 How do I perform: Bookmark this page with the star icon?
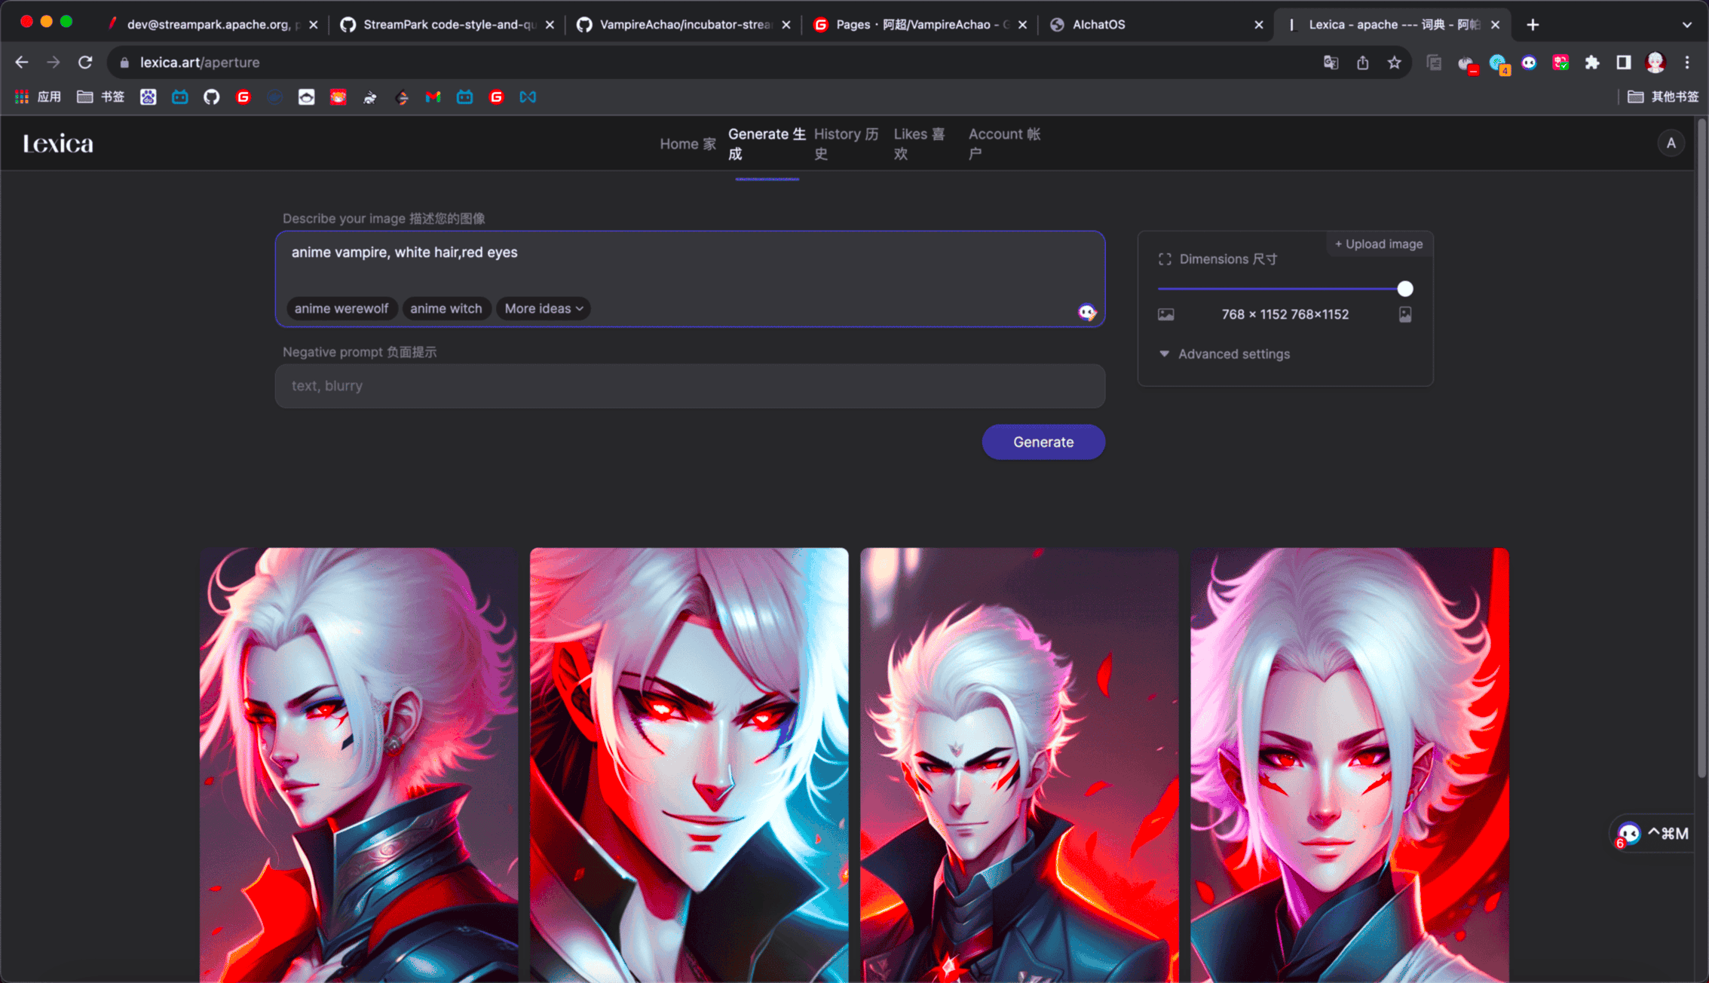pos(1394,63)
